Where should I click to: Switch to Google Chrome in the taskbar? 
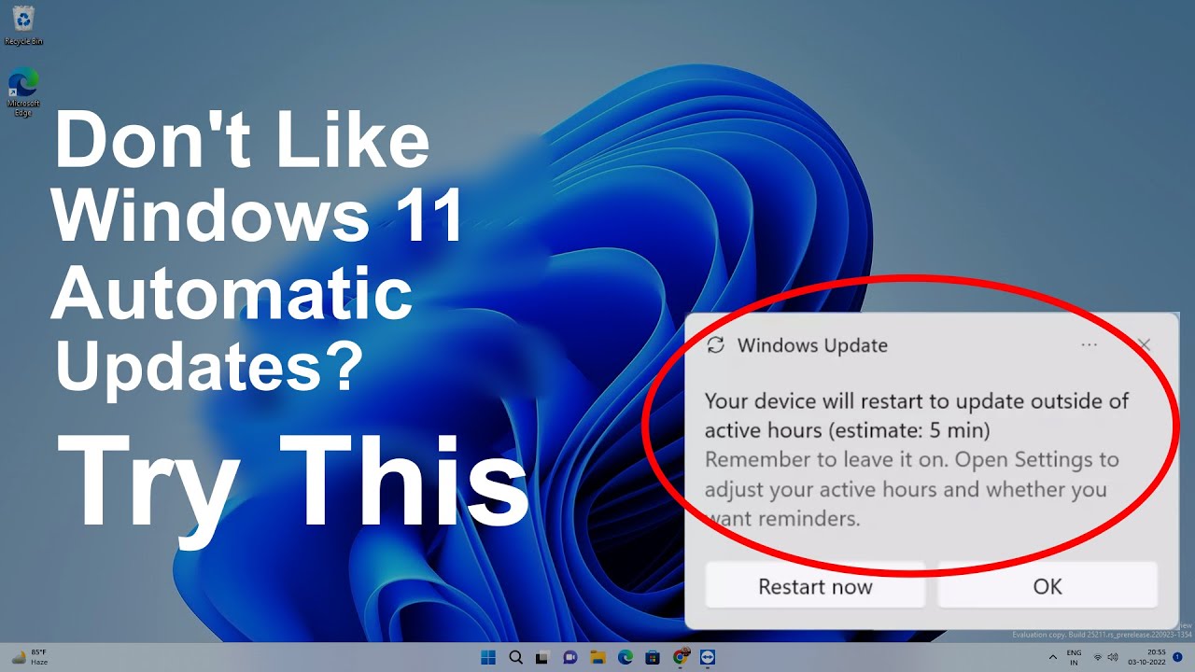pos(681,657)
